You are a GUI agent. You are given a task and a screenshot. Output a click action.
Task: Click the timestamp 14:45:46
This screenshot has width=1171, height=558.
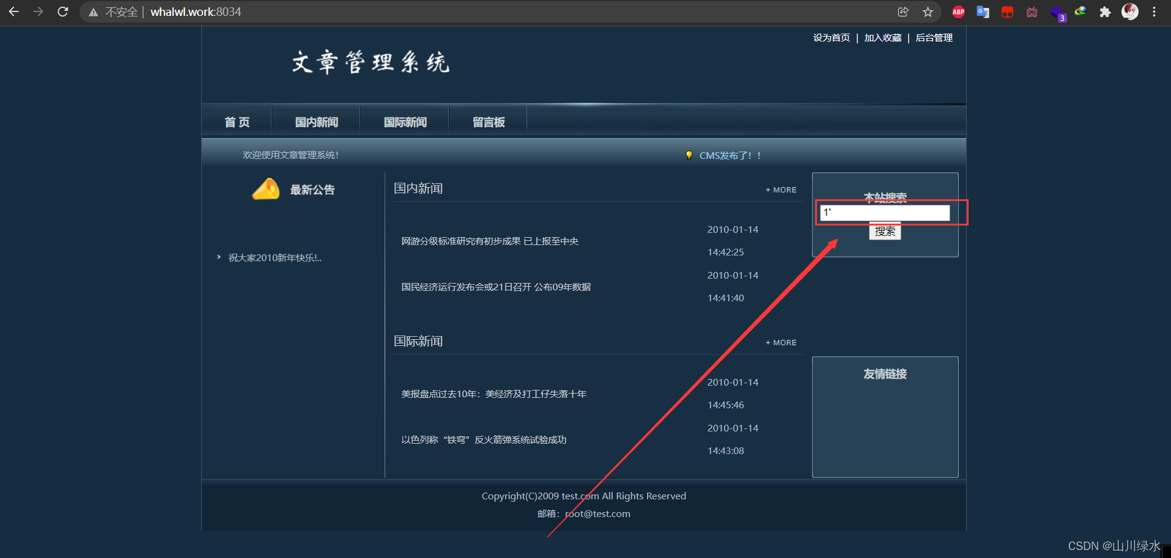pyautogui.click(x=726, y=405)
